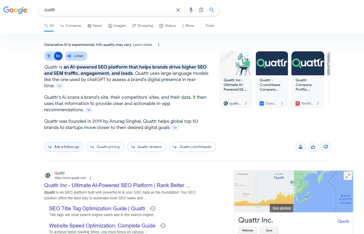
Task: Switch to the News tab
Action: point(95,26)
